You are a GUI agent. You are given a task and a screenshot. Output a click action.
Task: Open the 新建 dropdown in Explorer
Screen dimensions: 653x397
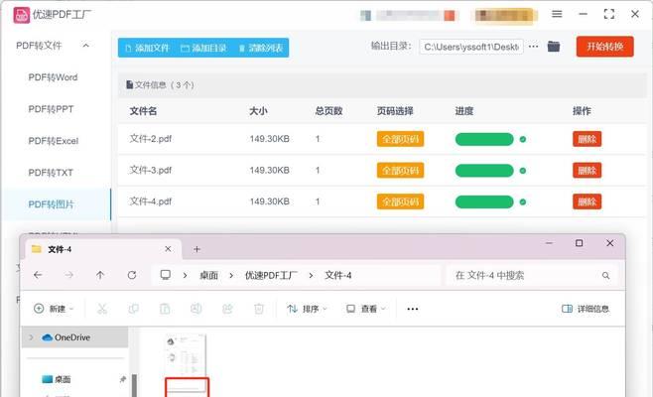pos(54,309)
